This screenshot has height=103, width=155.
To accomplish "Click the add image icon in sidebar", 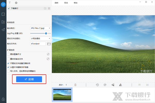I will [x=3, y=14].
